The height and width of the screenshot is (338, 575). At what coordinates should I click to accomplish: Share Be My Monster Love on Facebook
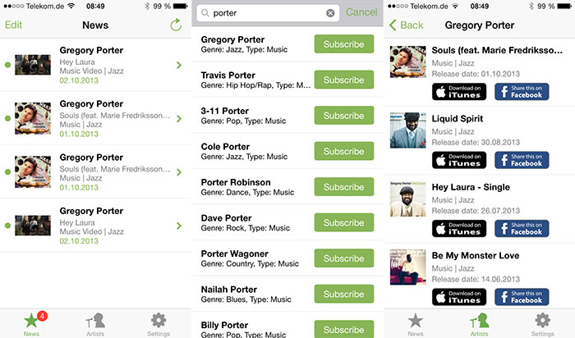522,297
